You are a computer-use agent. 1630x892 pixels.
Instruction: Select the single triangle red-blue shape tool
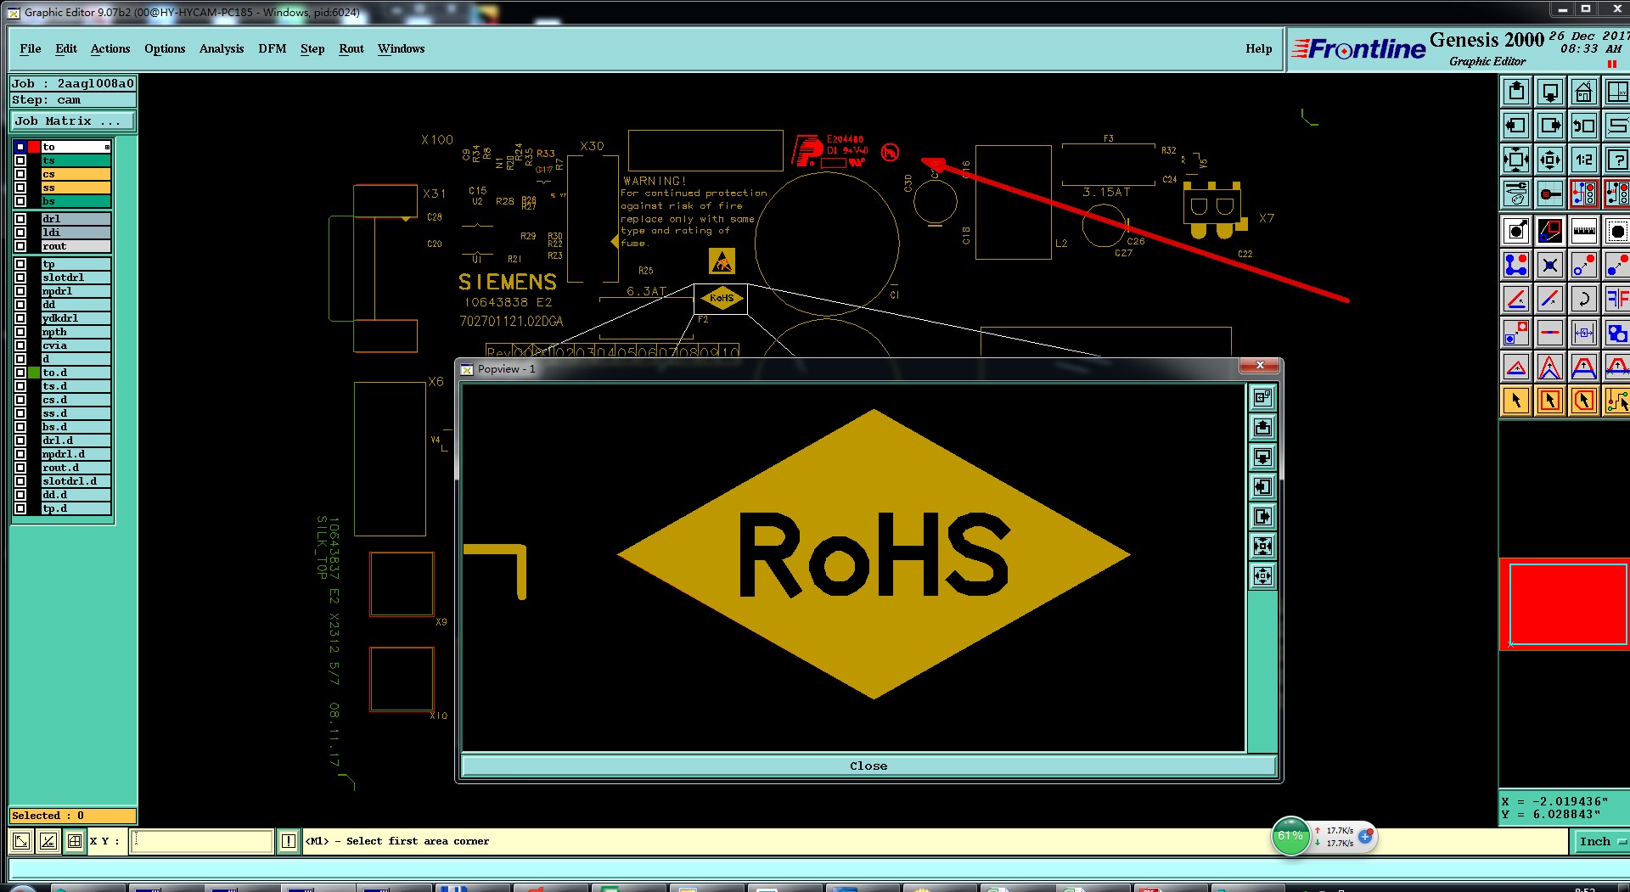(x=1516, y=367)
